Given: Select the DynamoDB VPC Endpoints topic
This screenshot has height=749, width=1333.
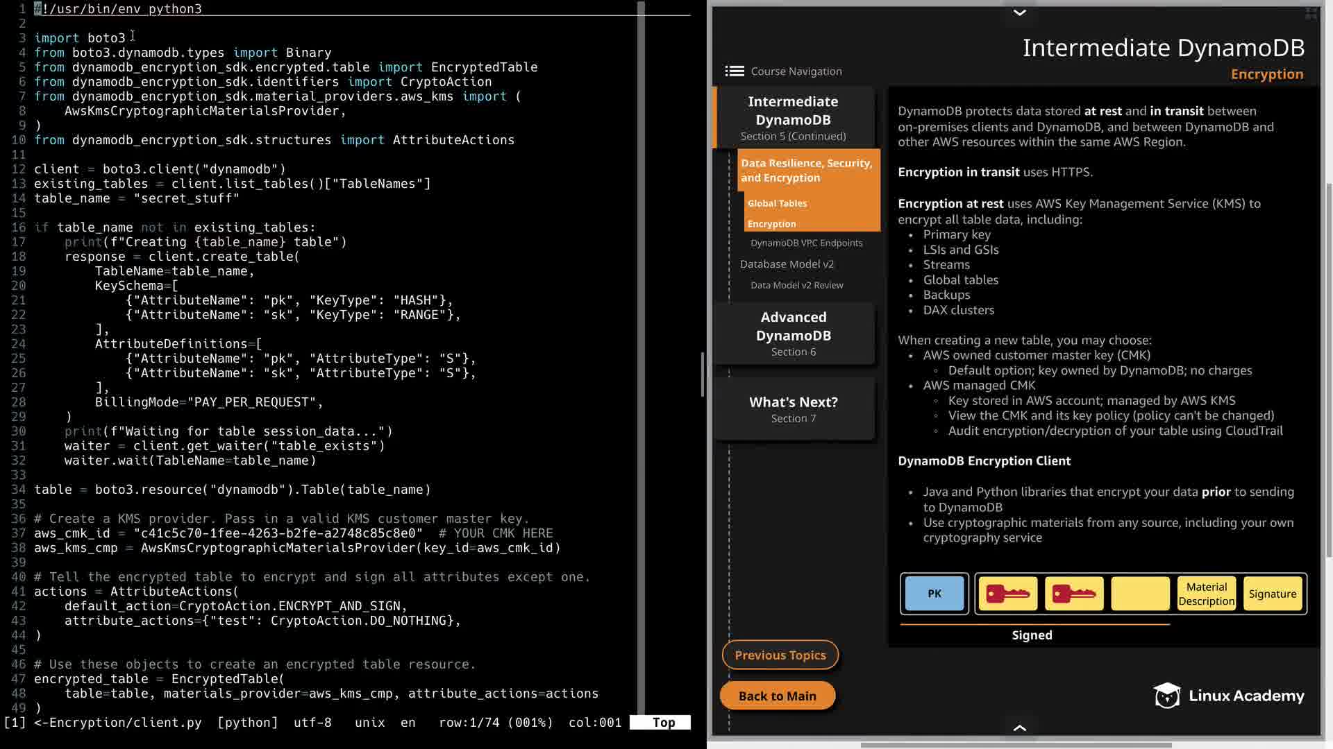Looking at the screenshot, I should click(x=806, y=243).
